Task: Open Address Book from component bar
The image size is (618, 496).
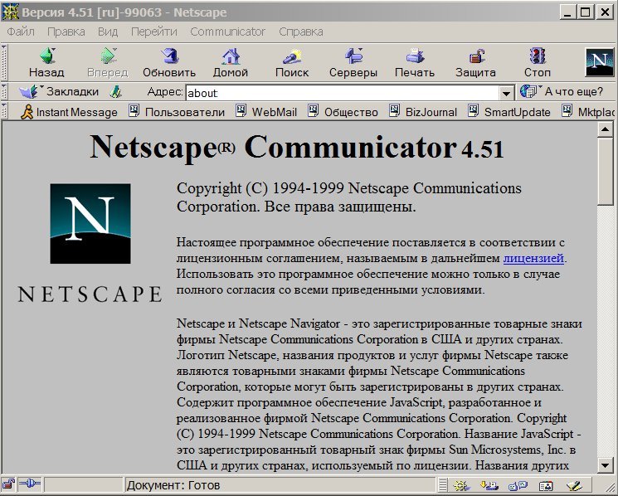Action: coord(546,486)
